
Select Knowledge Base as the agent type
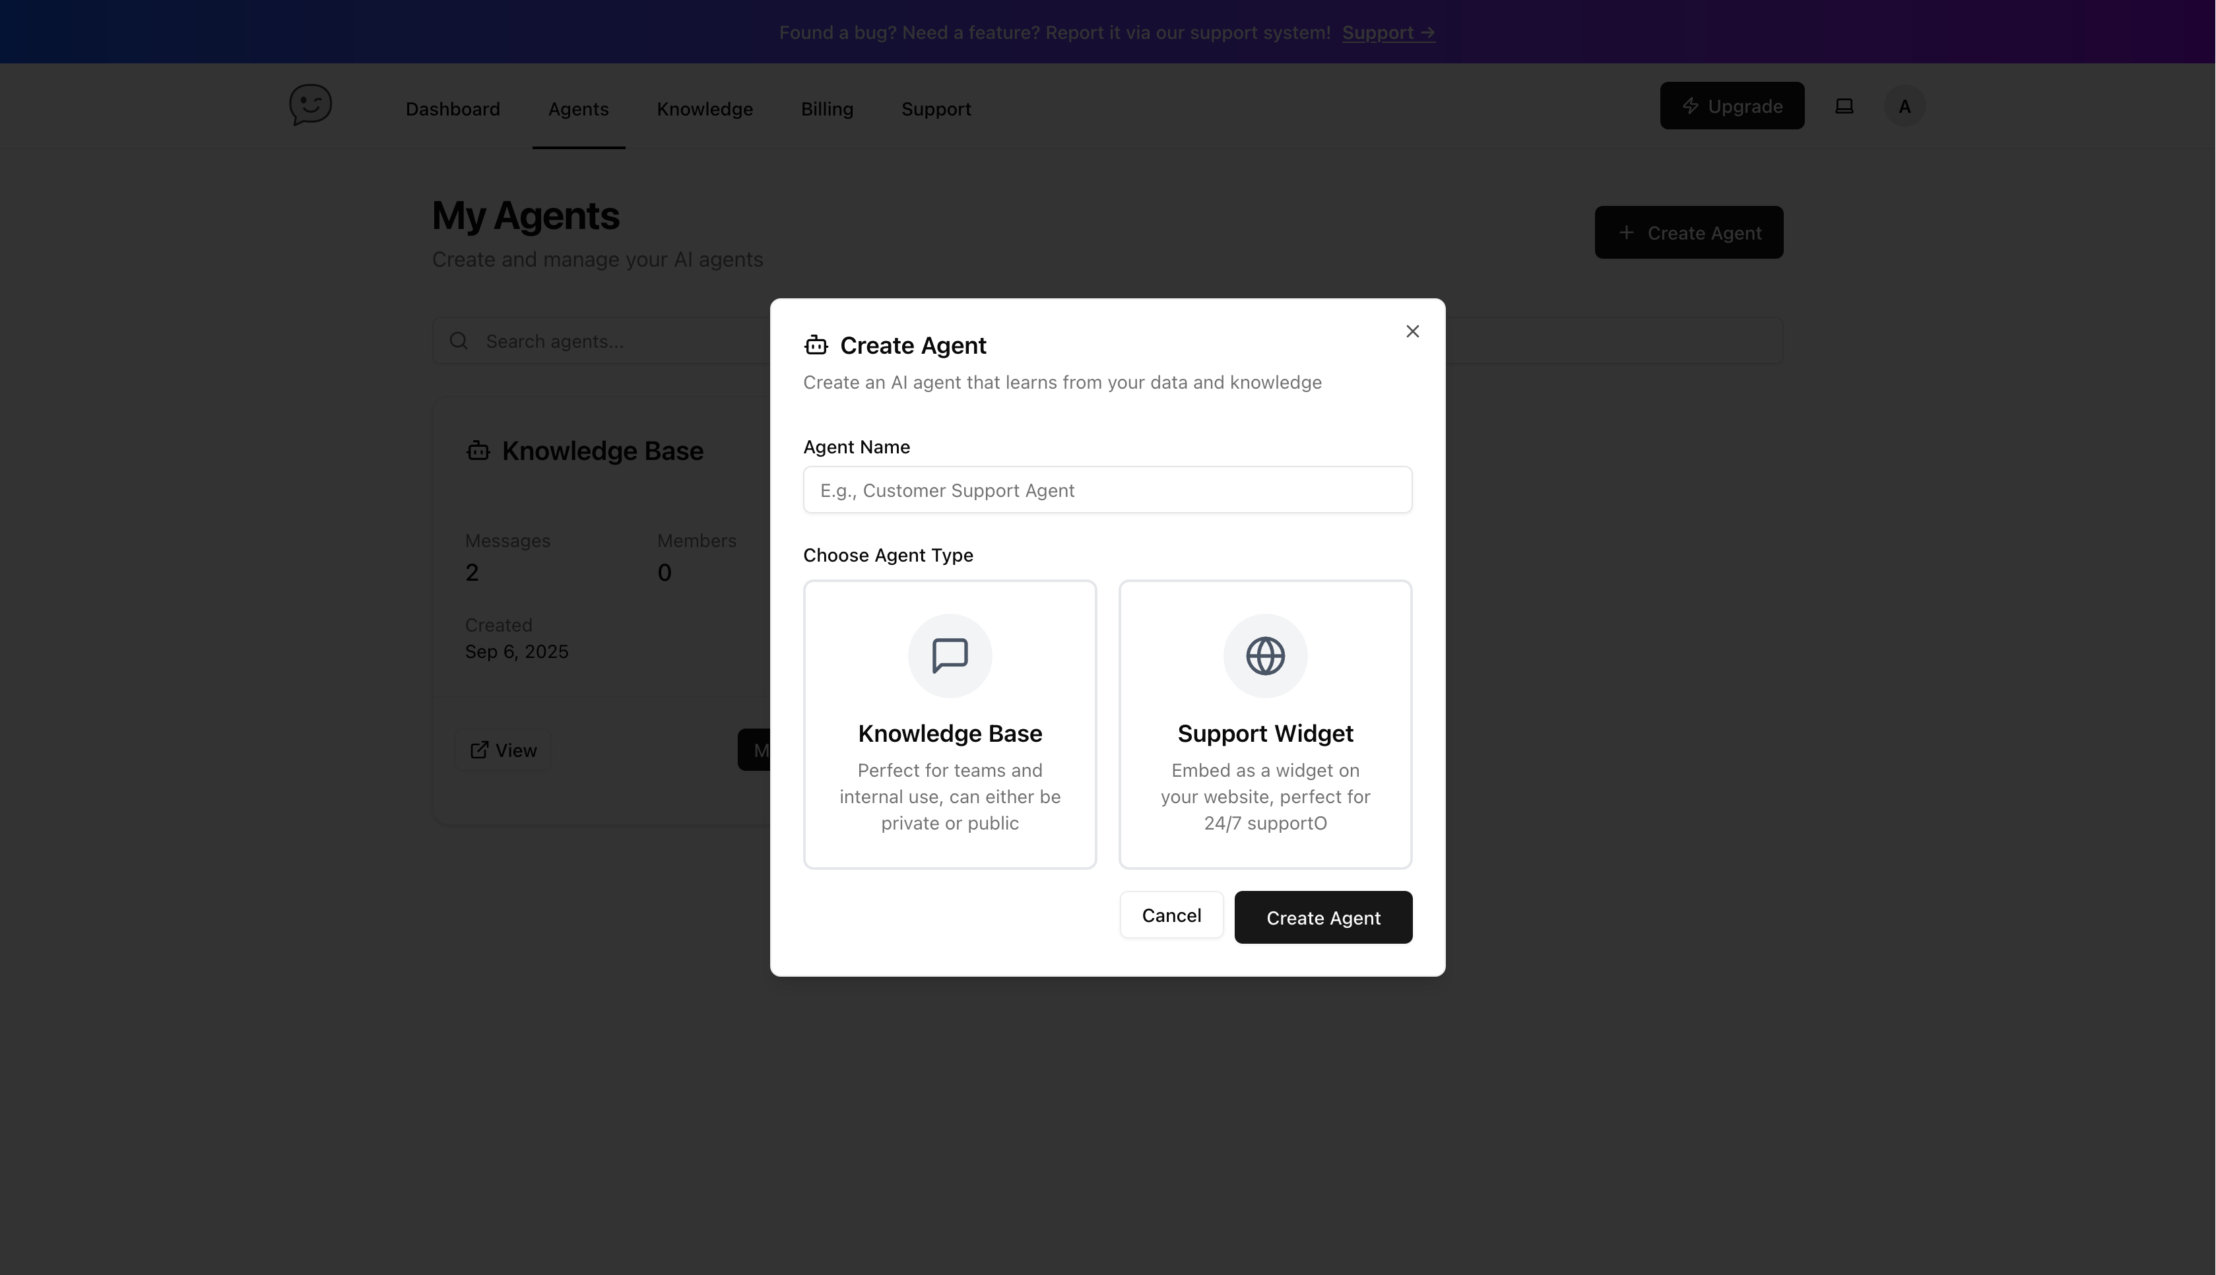click(949, 724)
